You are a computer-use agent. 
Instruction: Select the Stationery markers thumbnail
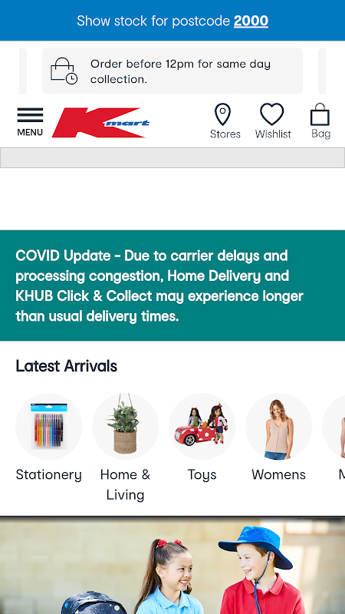click(49, 426)
